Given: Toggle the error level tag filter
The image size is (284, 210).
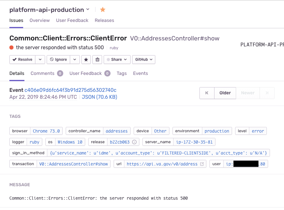Looking at the screenshot, I should (258, 131).
